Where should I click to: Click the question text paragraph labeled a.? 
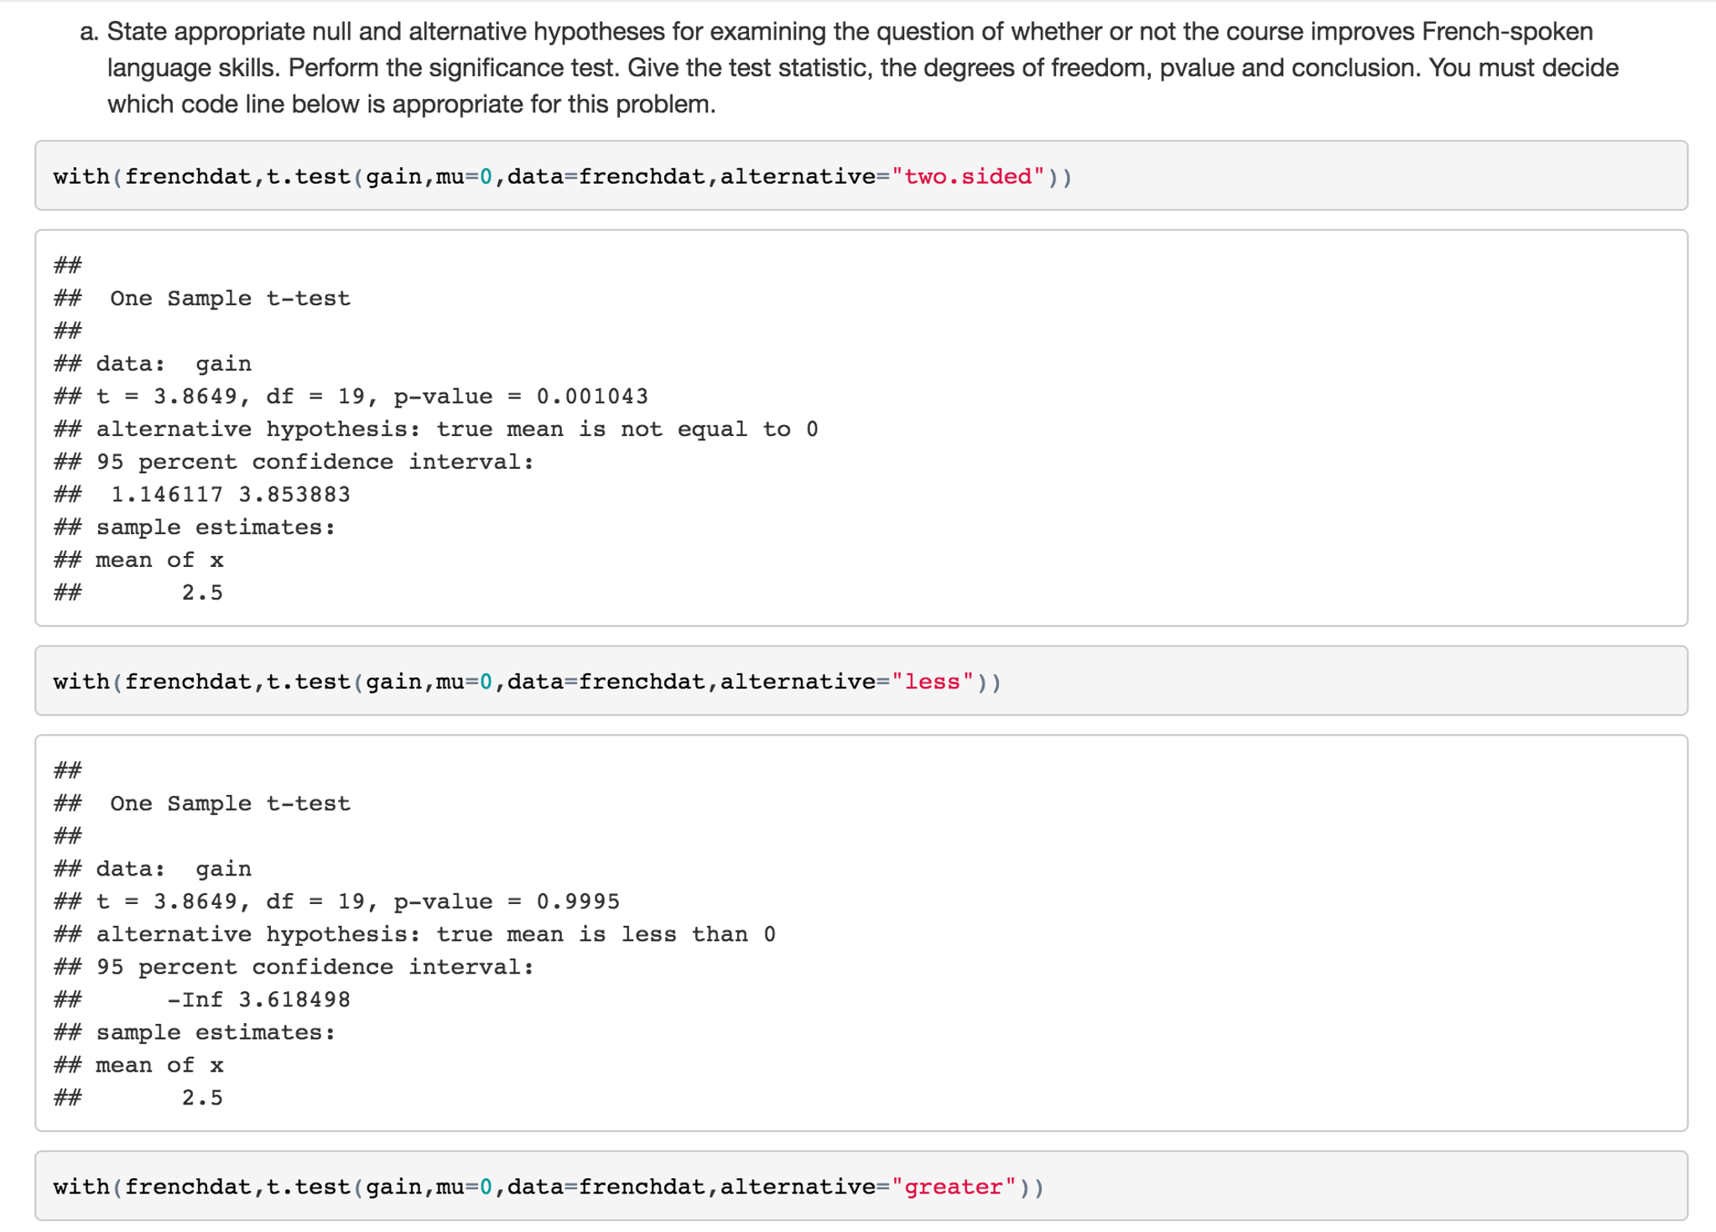849,68
